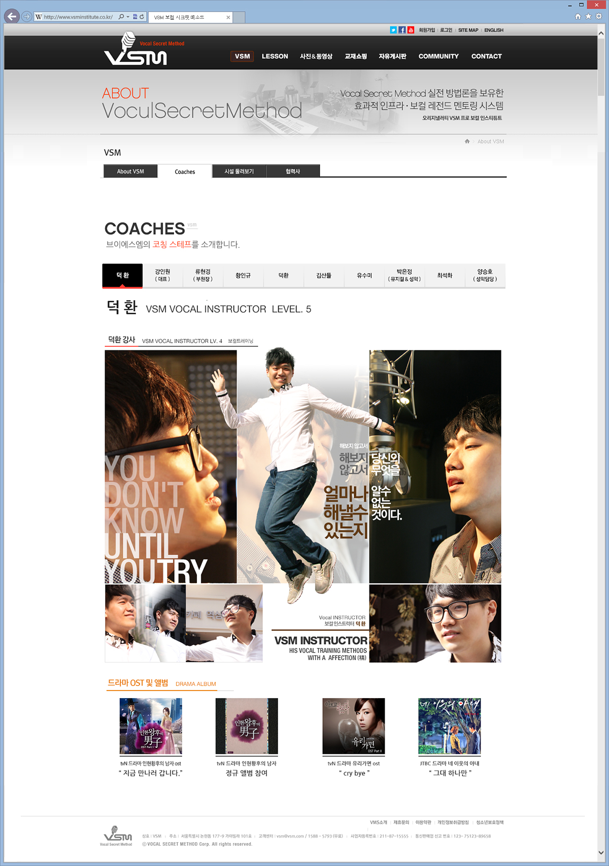Select coach 황인규 in the coach list

(x=243, y=275)
